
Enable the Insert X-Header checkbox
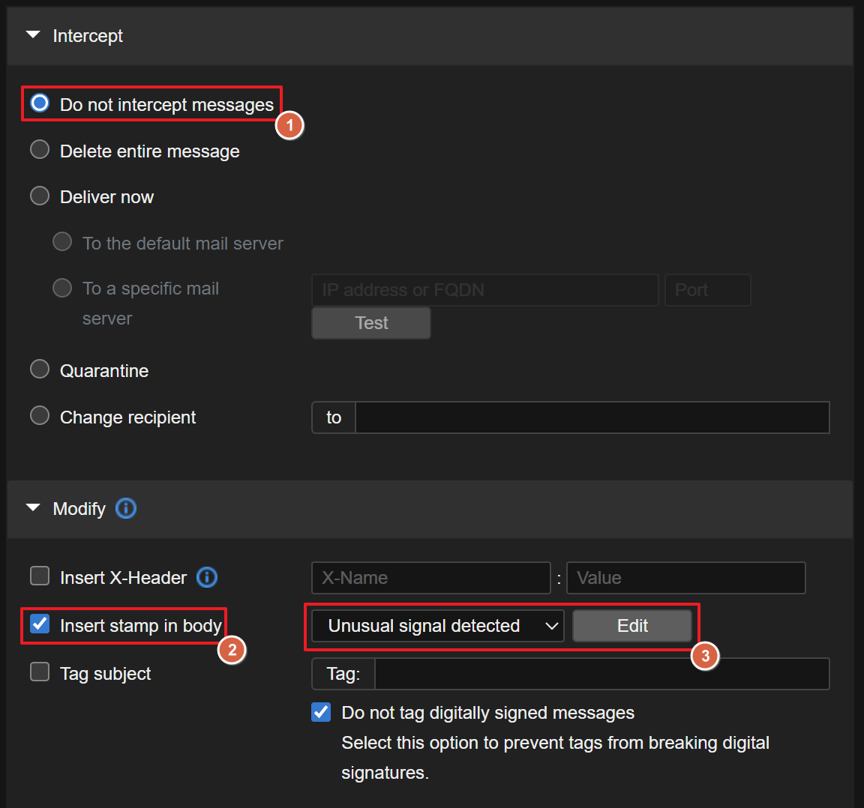[40, 576]
